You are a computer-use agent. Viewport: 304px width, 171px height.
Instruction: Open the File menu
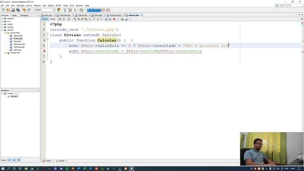pyautogui.click(x=2, y=6)
